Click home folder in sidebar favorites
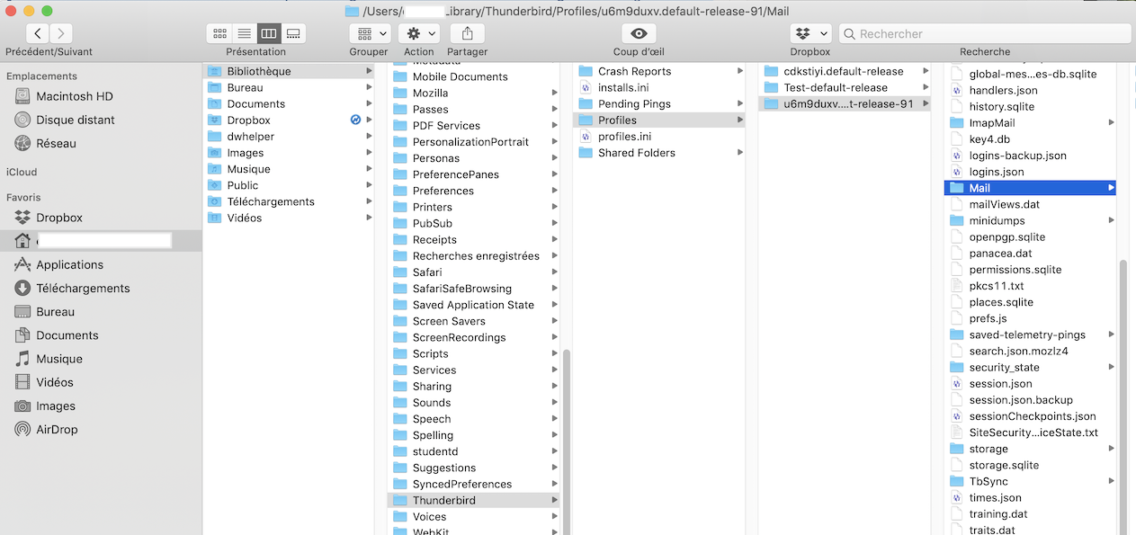The width and height of the screenshot is (1136, 535). pyautogui.click(x=101, y=241)
